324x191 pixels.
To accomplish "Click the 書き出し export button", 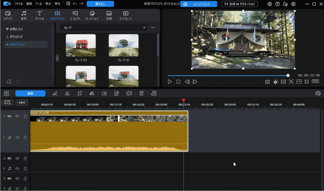I will (x=100, y=4).
